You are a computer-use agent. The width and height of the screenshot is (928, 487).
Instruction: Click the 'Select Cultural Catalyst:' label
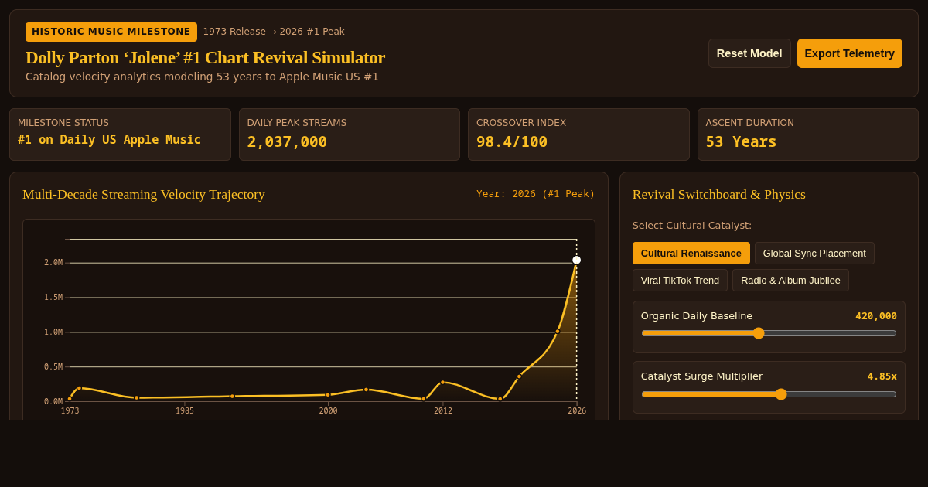pos(692,226)
